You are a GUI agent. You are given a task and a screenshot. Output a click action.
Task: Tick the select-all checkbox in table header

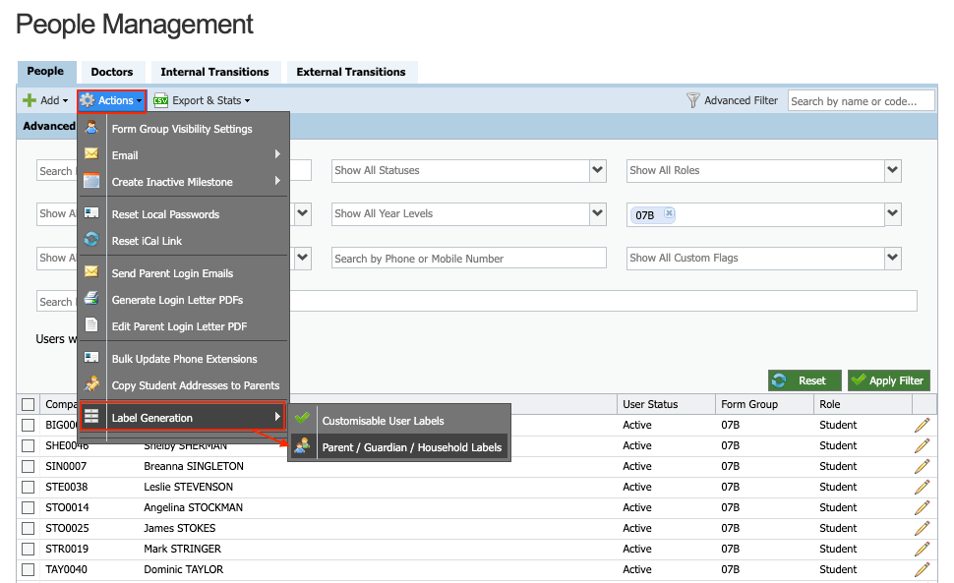[x=28, y=404]
